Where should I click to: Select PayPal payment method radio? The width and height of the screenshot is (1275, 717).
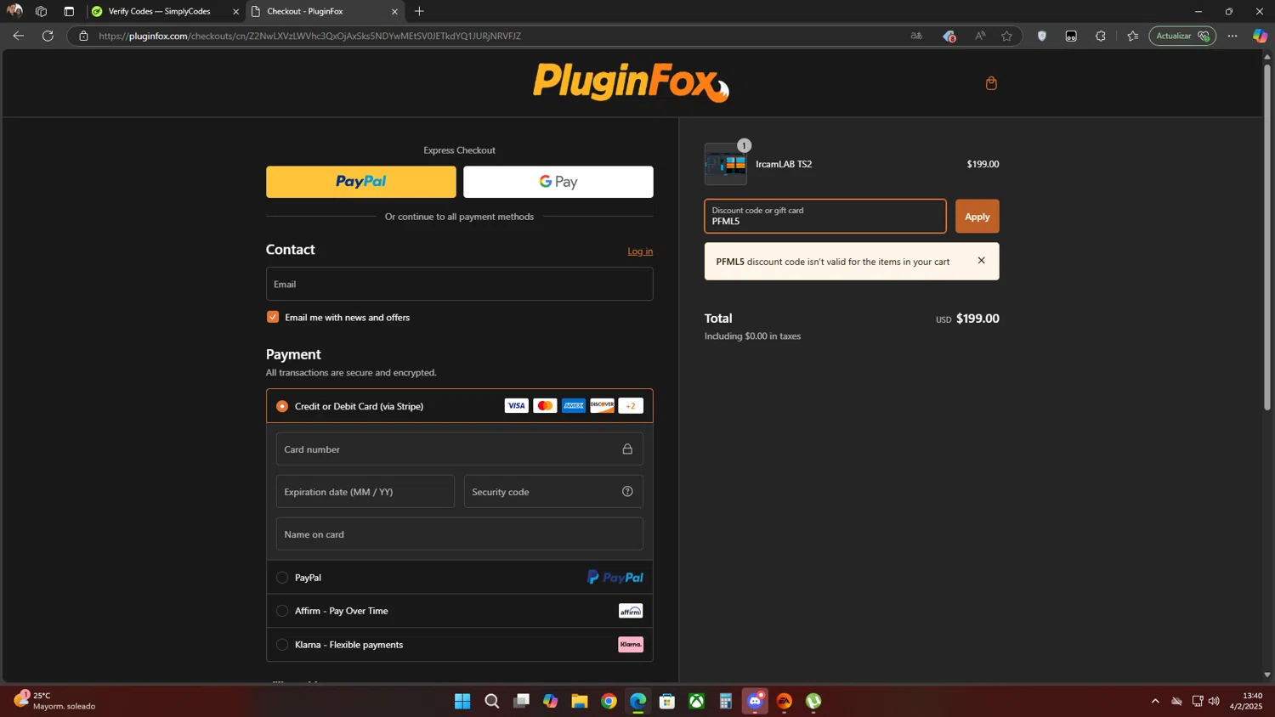(282, 578)
